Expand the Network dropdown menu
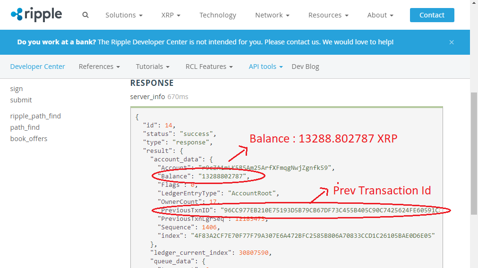 pyautogui.click(x=272, y=15)
